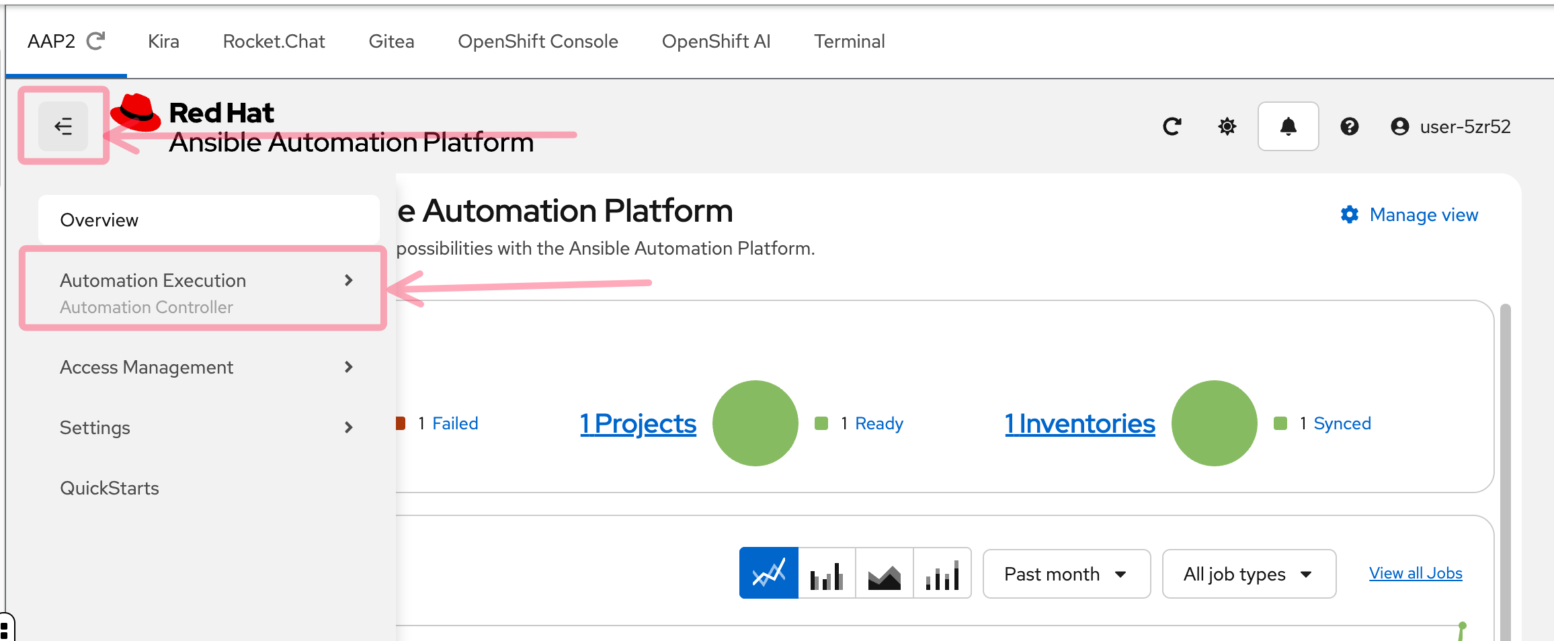Expand Settings section chevron
The image size is (1554, 641).
[348, 427]
